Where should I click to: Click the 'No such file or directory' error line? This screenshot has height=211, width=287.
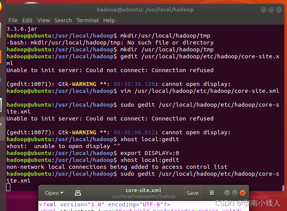click(110, 43)
